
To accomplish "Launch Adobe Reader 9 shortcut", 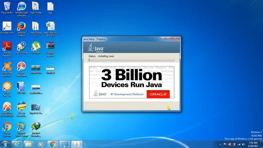I will [x=7, y=49].
